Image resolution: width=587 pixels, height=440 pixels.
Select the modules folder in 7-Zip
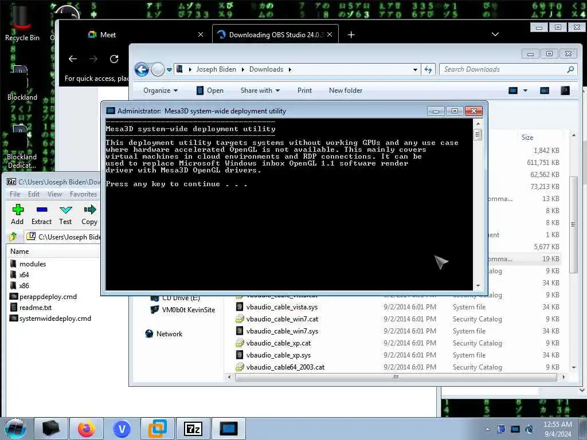[x=28, y=264]
